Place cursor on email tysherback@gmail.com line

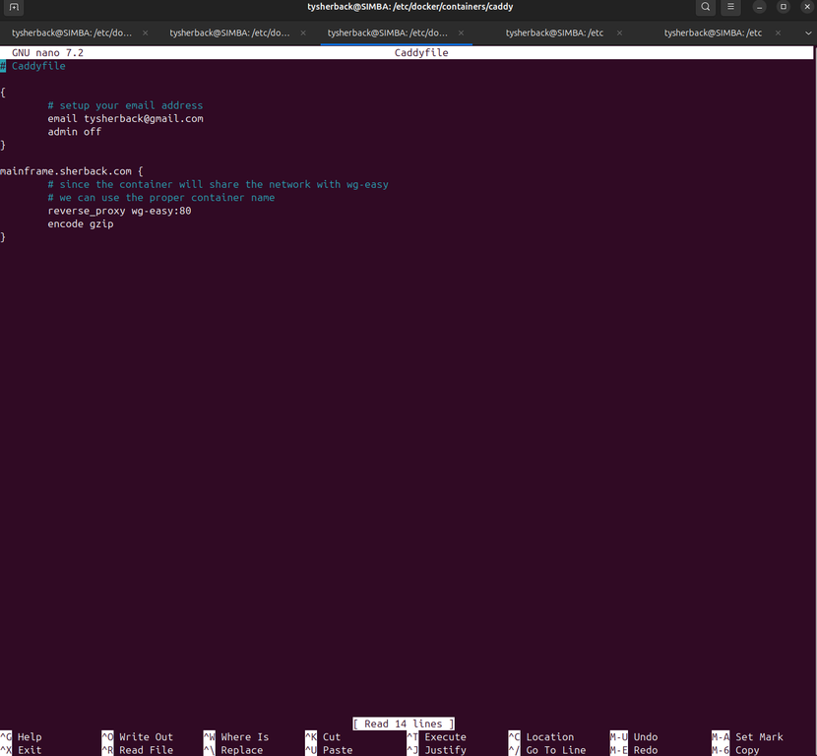(126, 118)
